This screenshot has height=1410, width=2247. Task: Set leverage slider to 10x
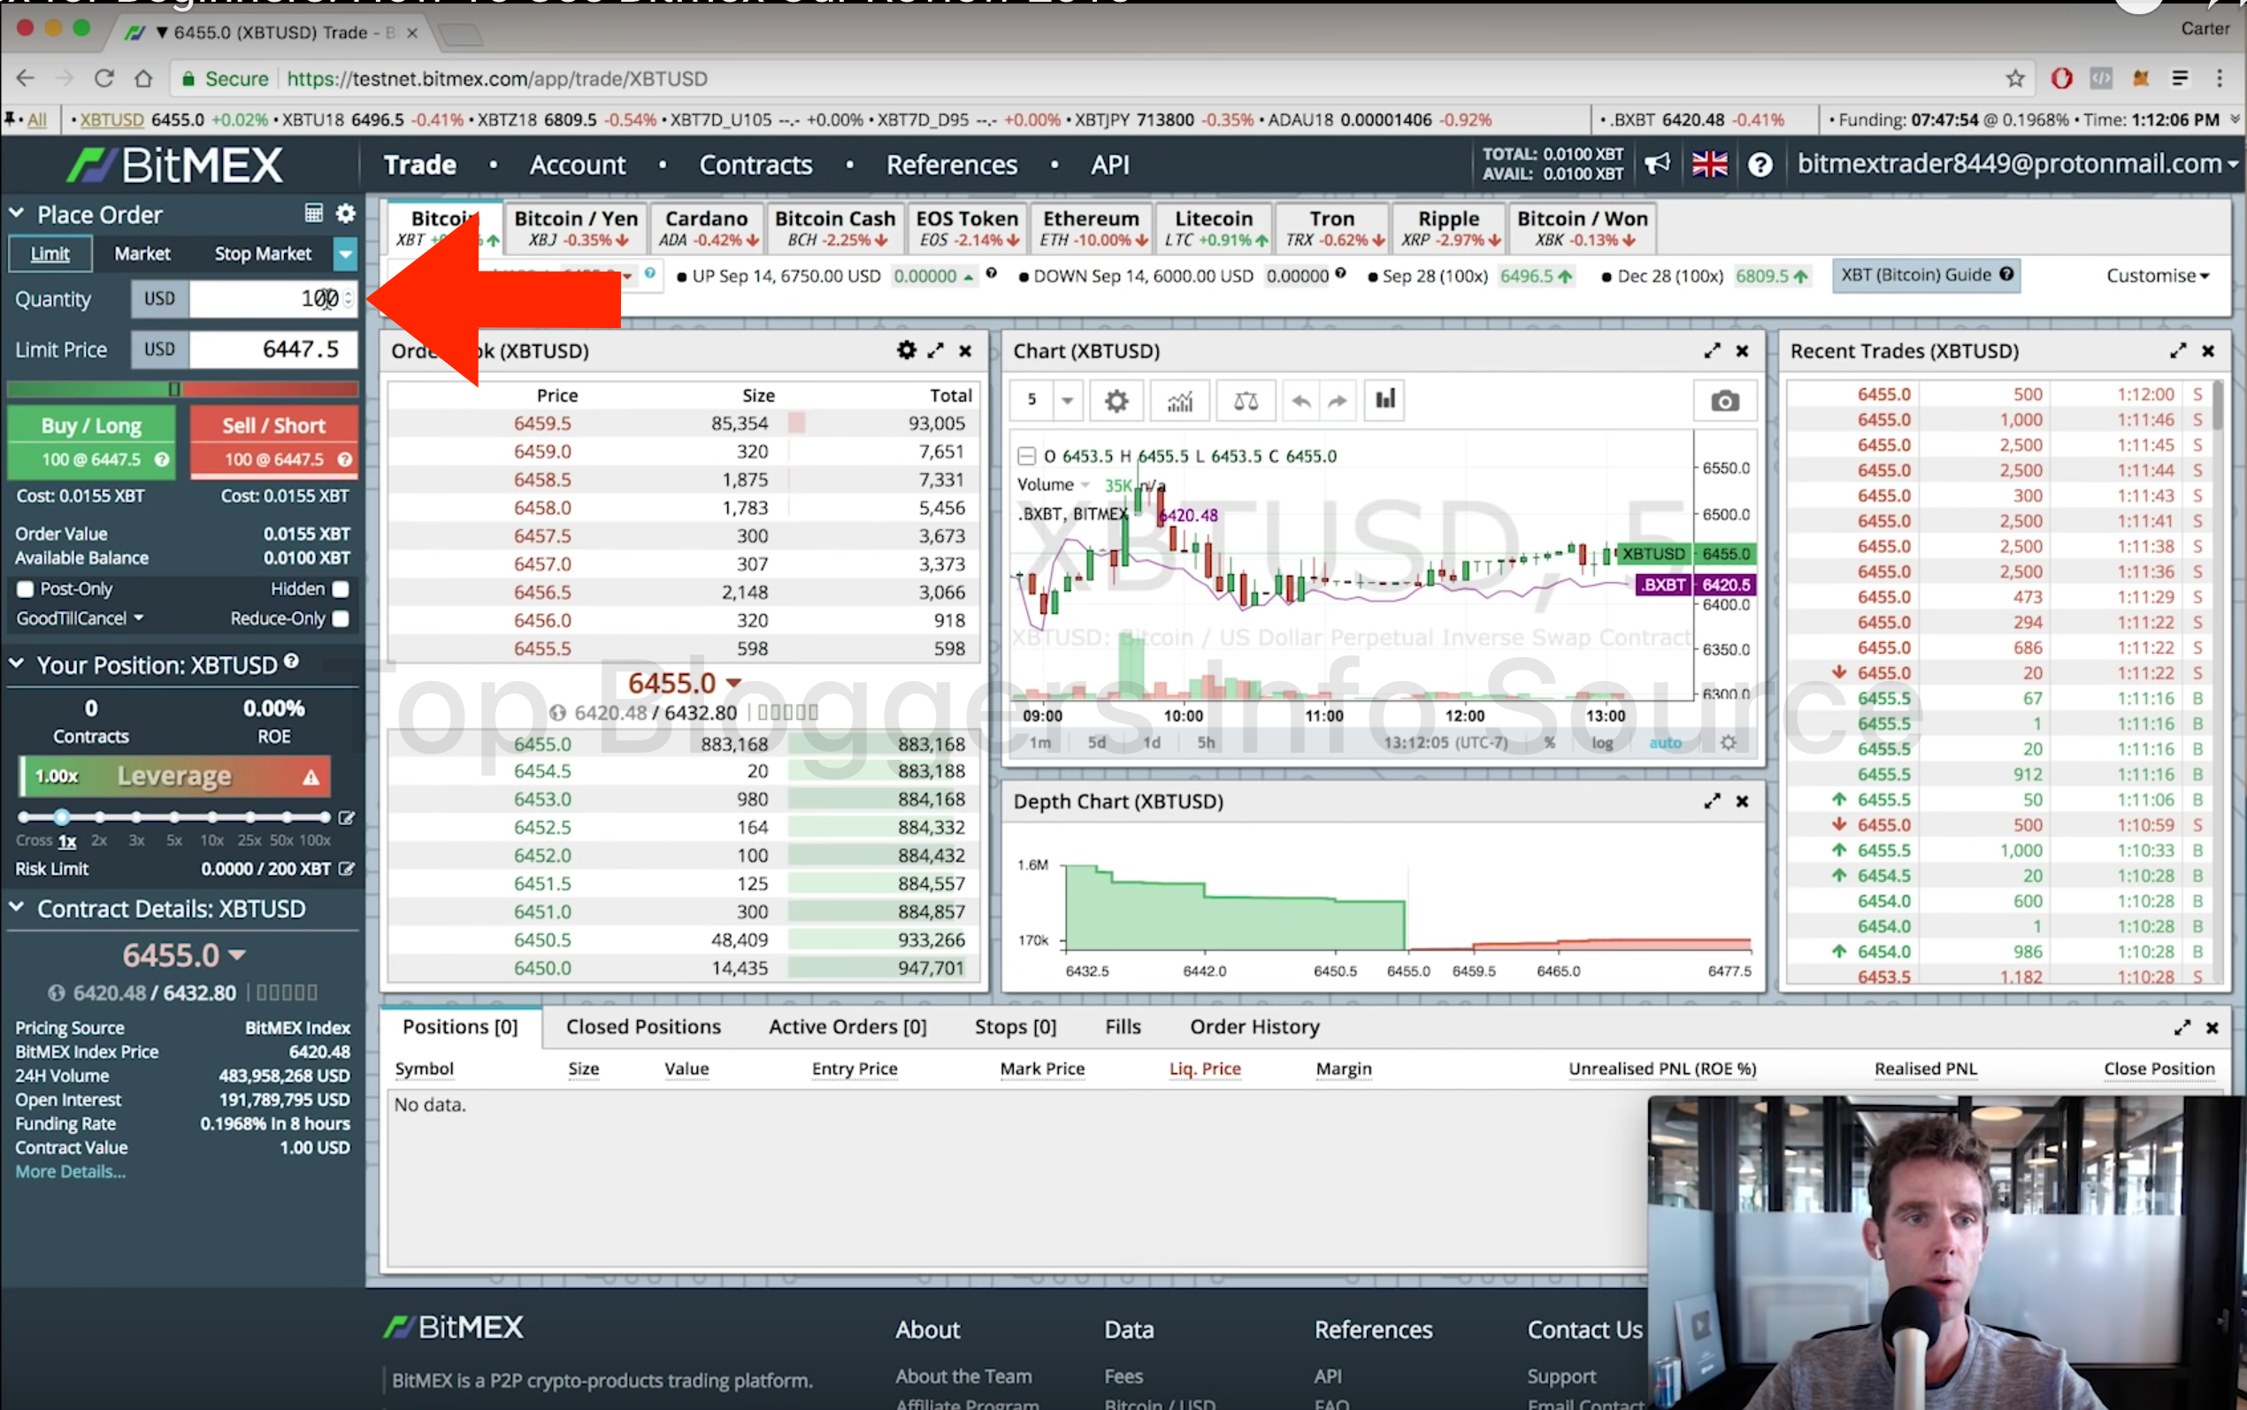[x=211, y=818]
